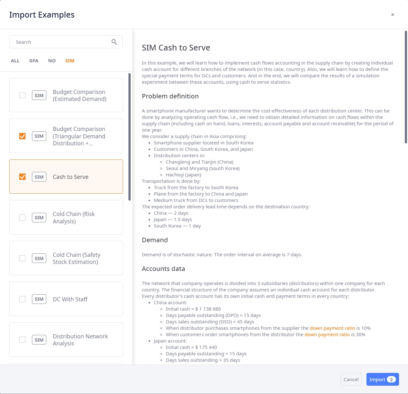Click the SIM badge on Budget Comparison (Estimated Demand)
This screenshot has height=394, width=408.
(x=39, y=95)
